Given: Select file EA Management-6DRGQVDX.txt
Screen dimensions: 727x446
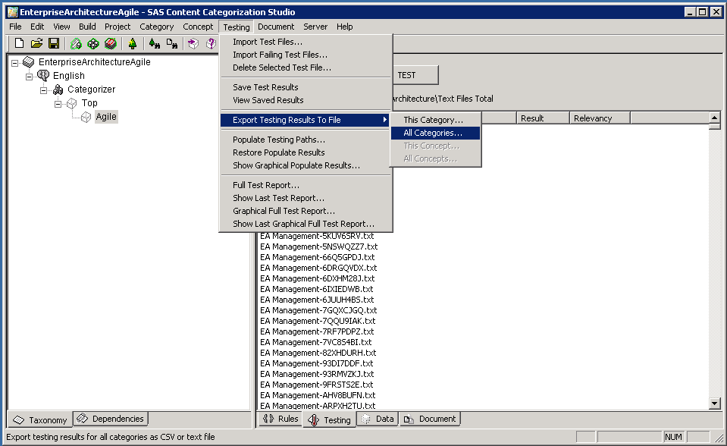Looking at the screenshot, I should (x=318, y=269).
